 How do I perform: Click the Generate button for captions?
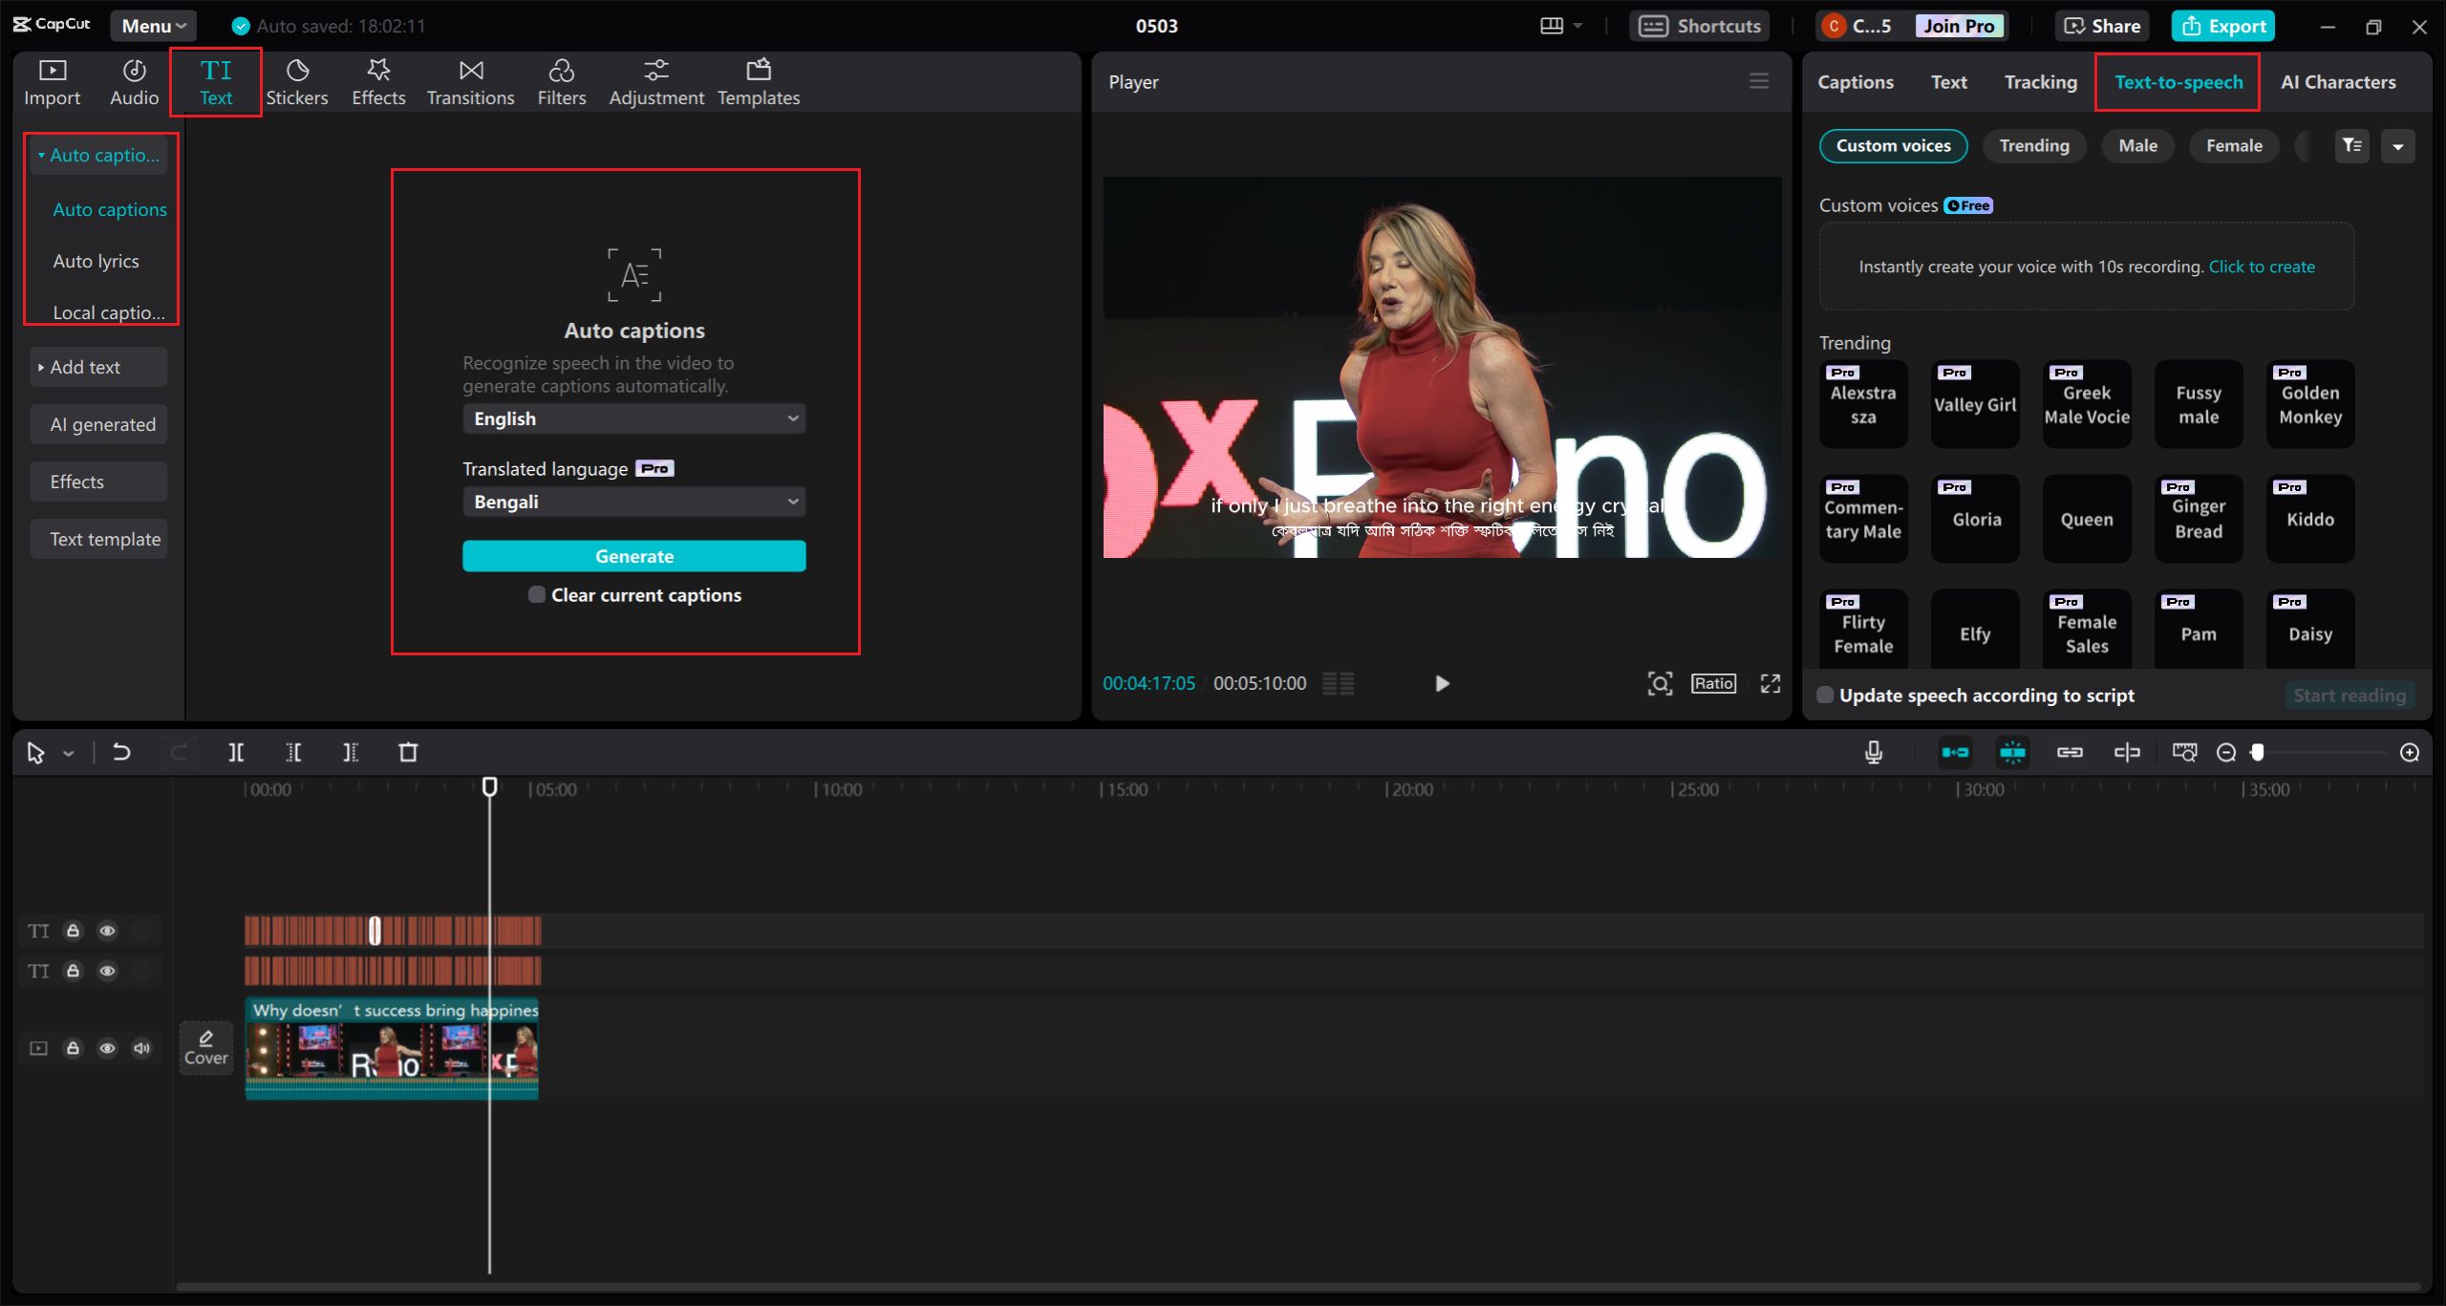point(633,555)
